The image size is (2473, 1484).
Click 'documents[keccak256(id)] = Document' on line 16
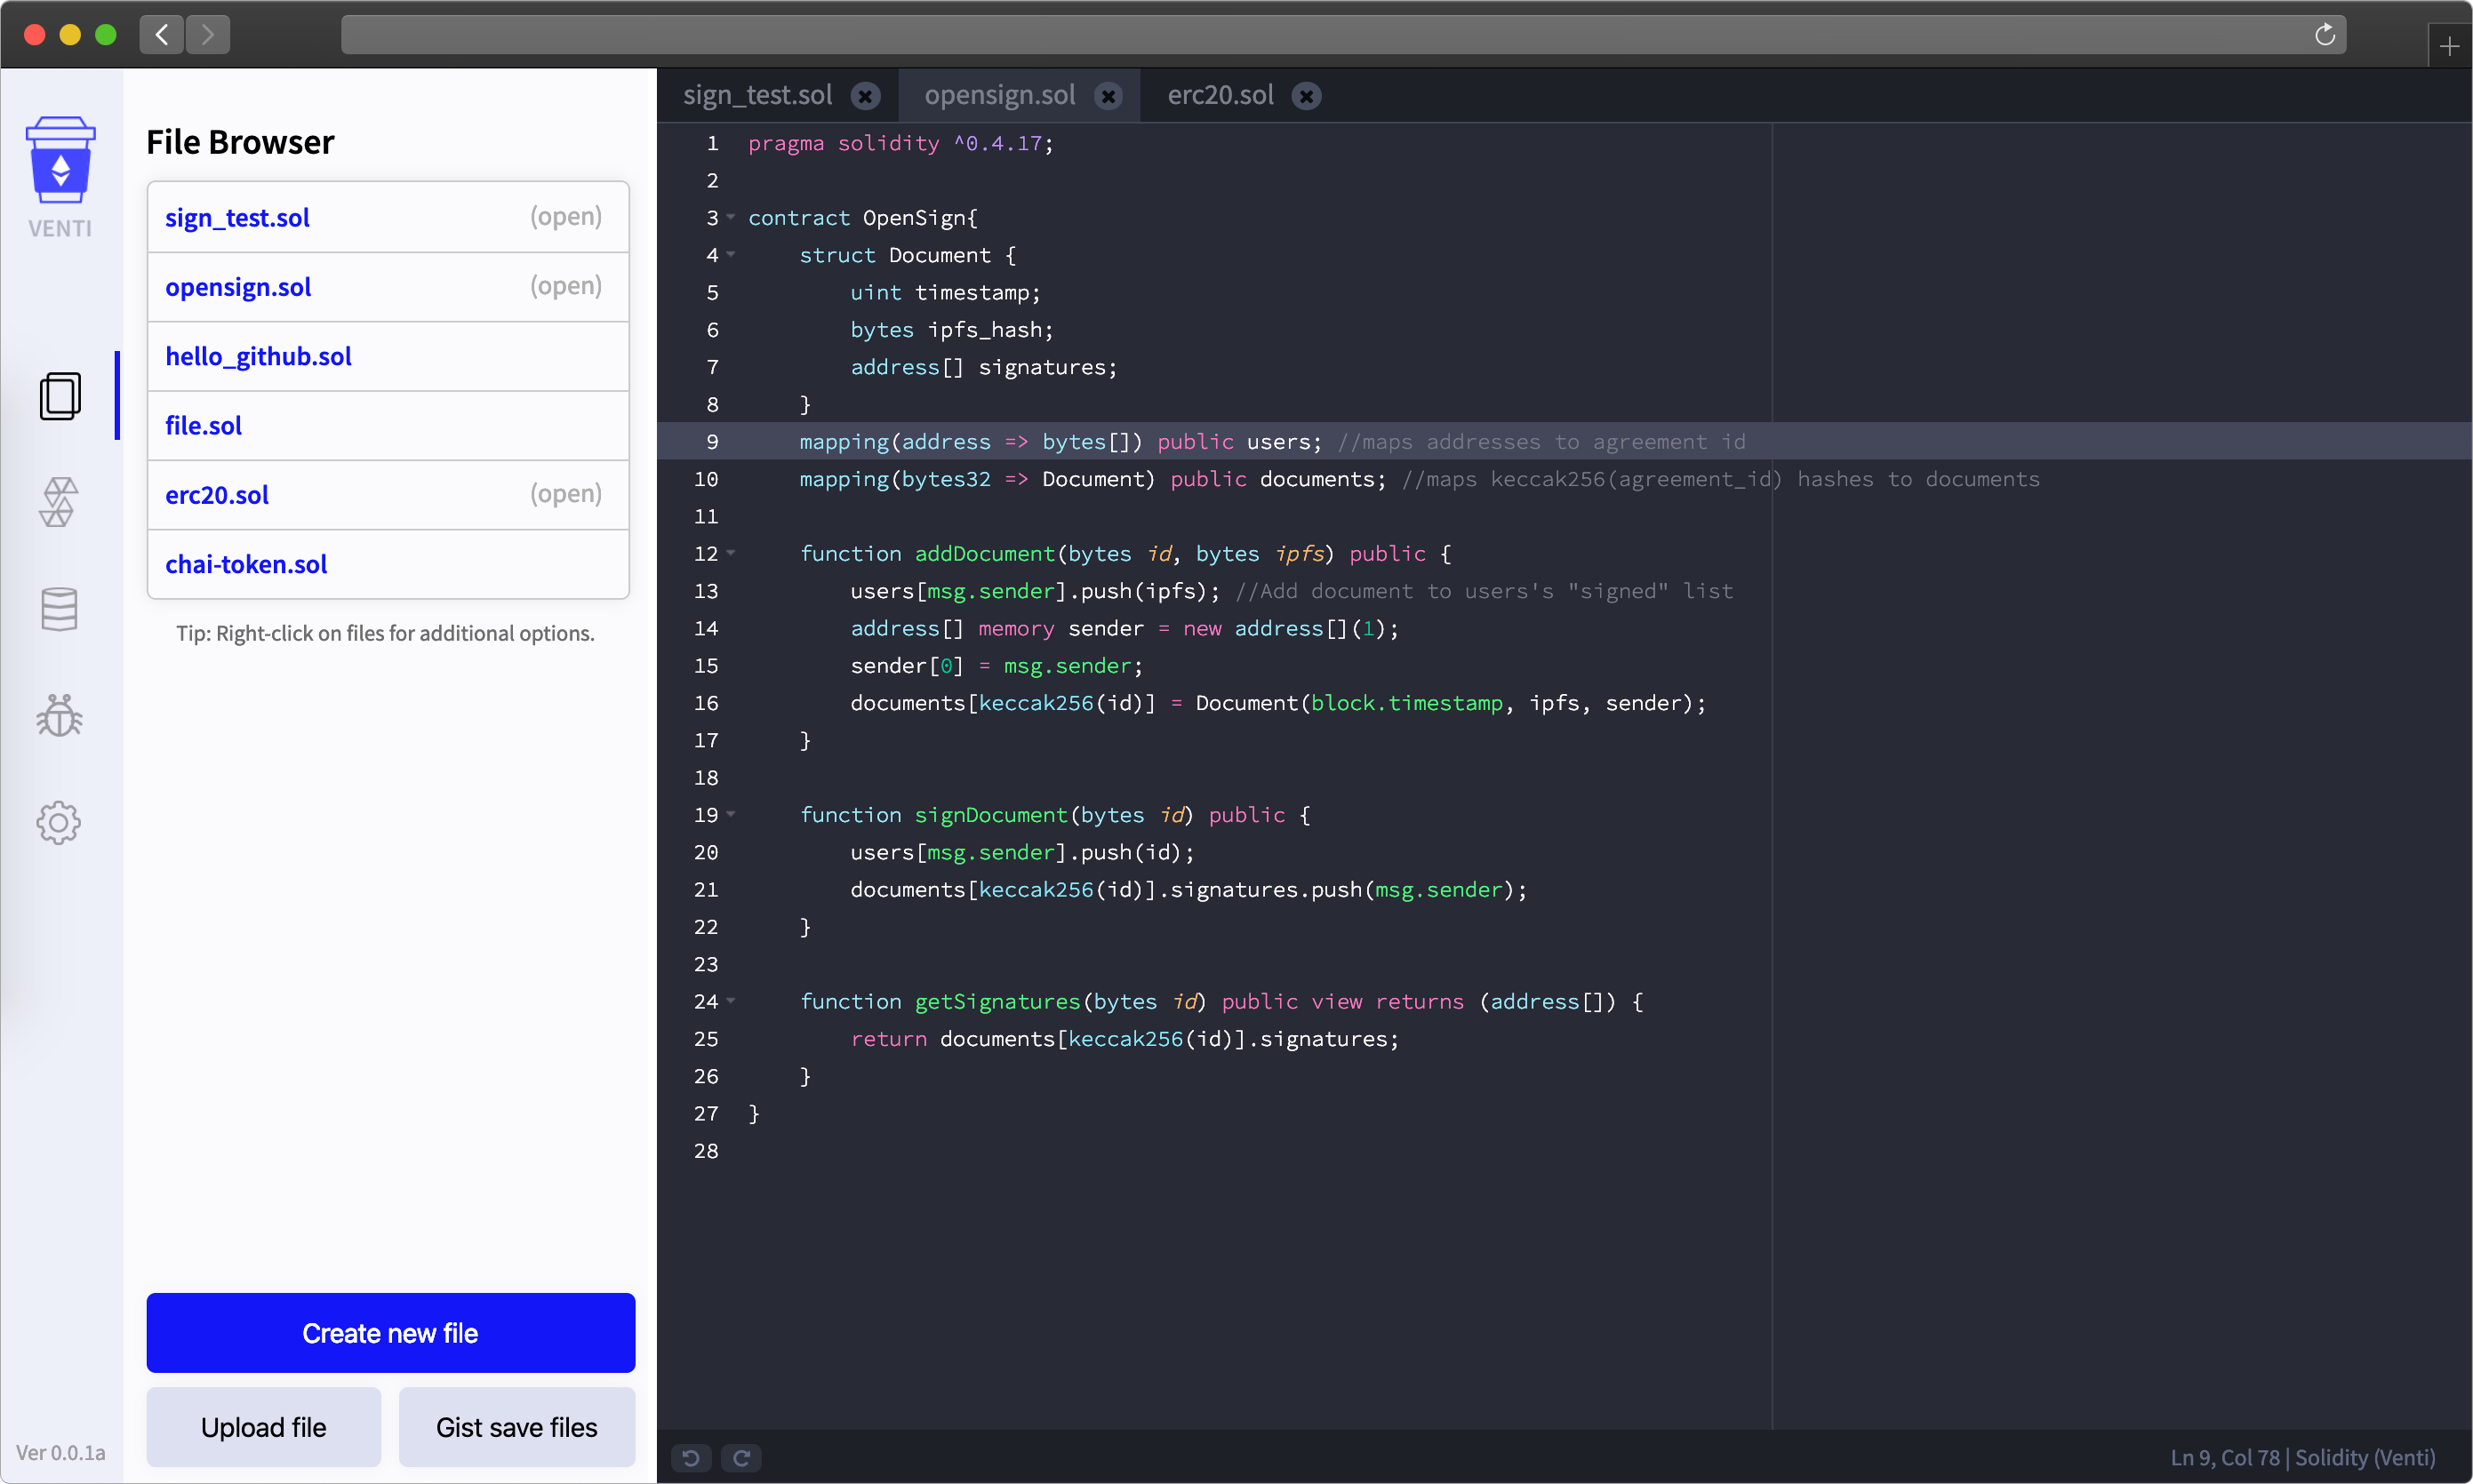(x=1075, y=703)
